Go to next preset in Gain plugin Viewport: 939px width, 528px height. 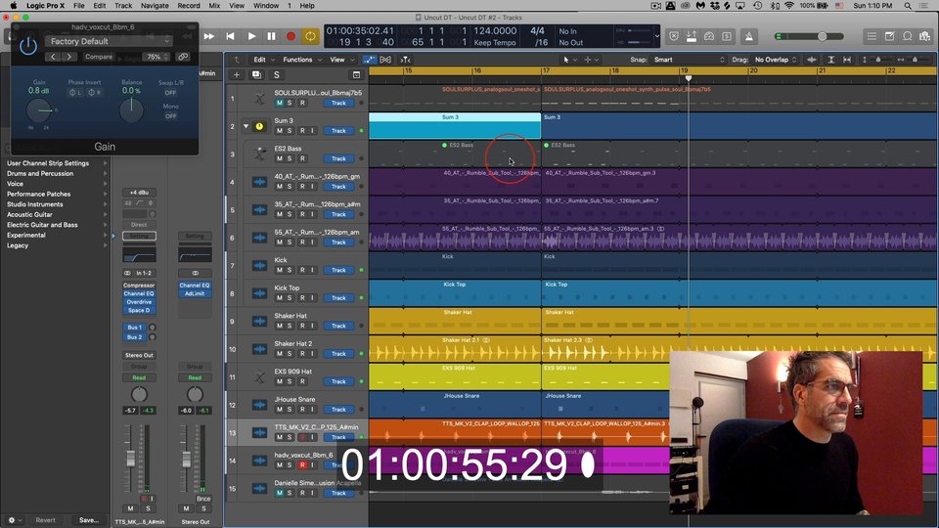point(69,57)
